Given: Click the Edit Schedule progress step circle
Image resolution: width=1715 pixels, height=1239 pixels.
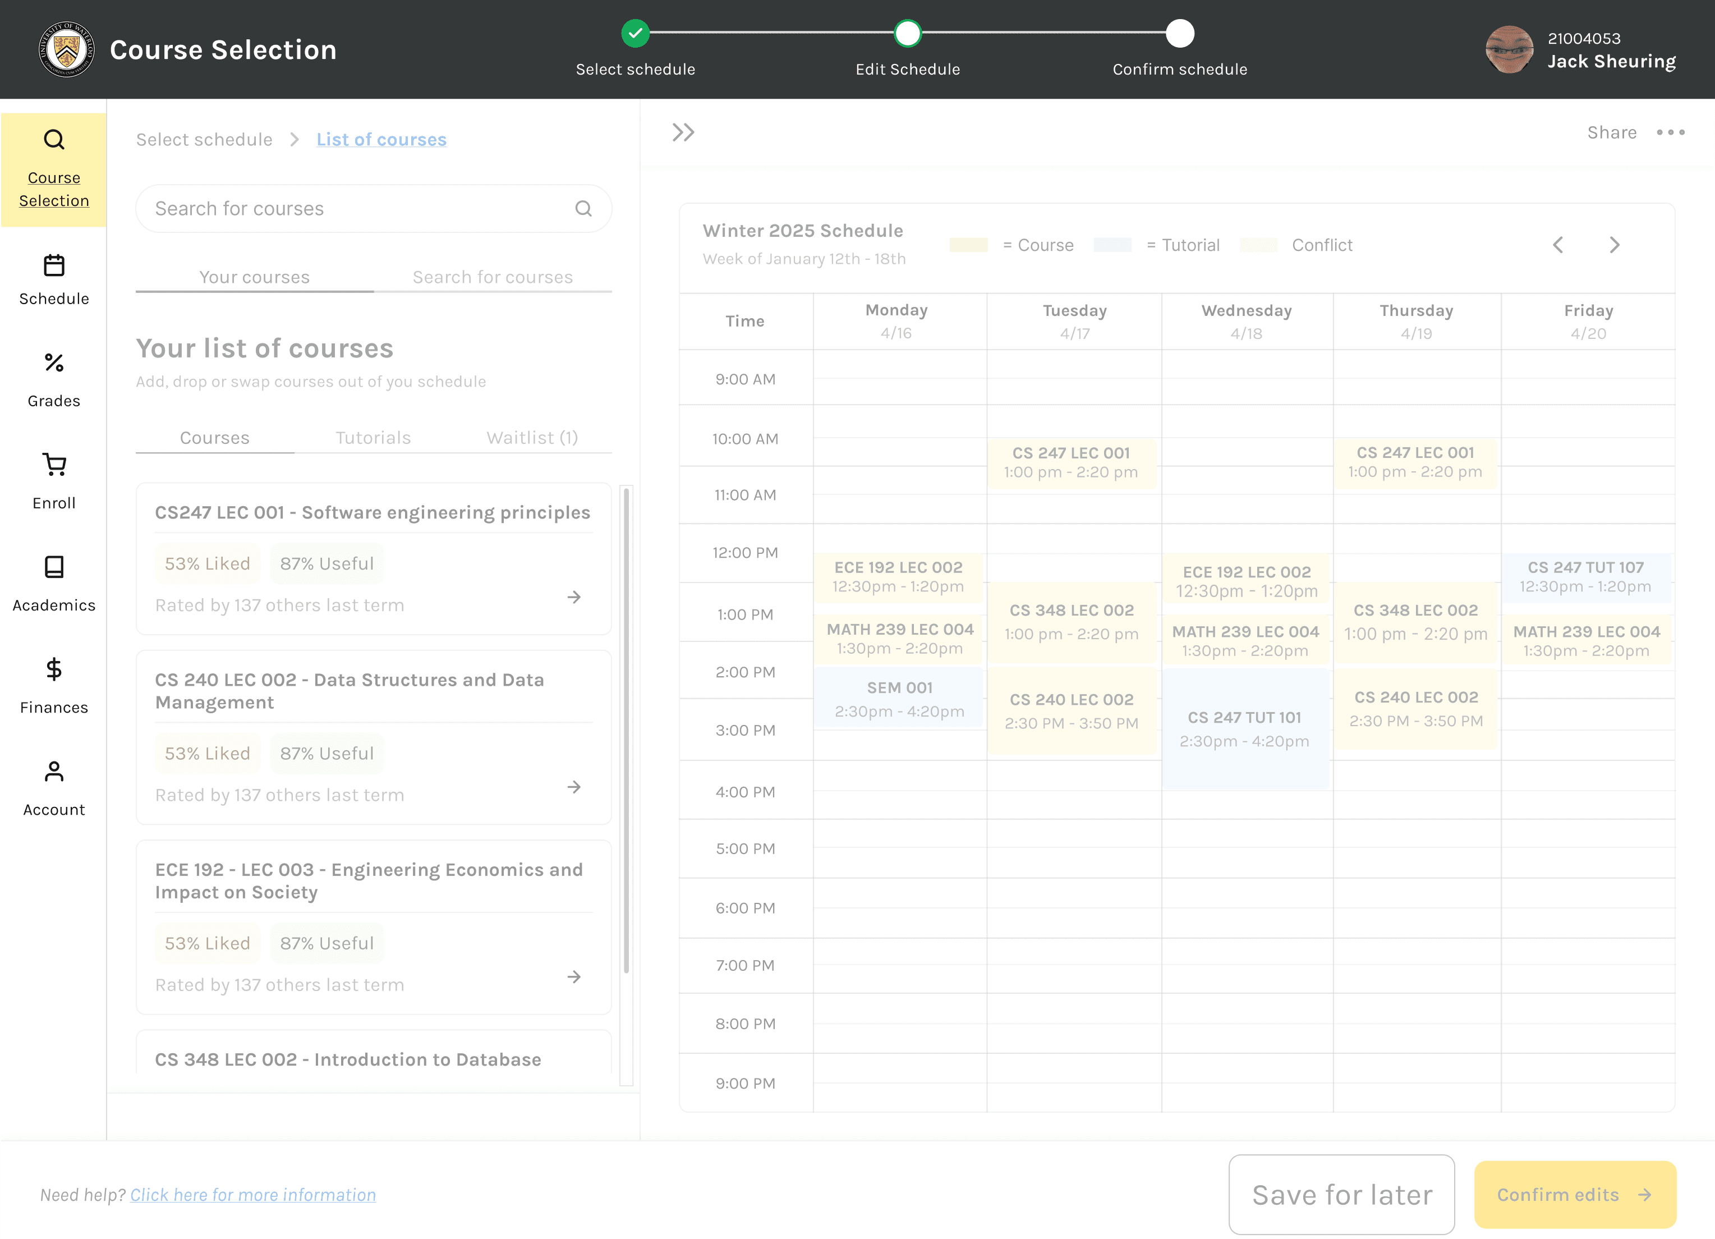Looking at the screenshot, I should pyautogui.click(x=907, y=33).
